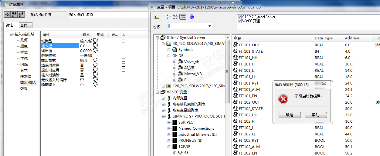Open the 过滤 filter dropdown
Screen dimensions: 380x156
tap(209, 26)
